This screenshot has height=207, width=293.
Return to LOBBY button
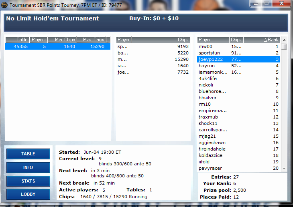click(28, 194)
